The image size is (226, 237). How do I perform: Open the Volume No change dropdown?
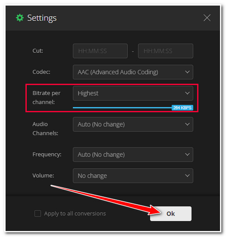(133, 176)
